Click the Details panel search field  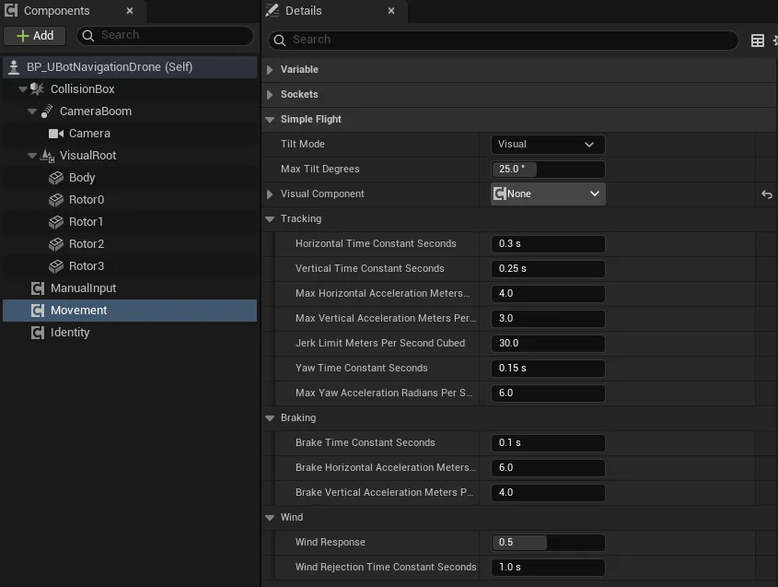503,40
